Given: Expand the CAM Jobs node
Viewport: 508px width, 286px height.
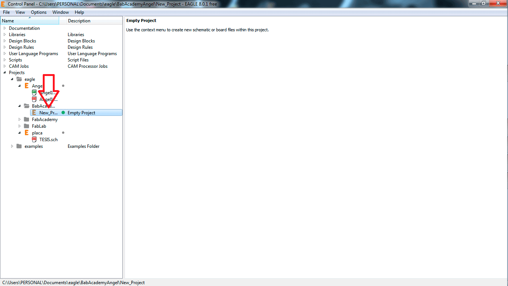Looking at the screenshot, I should 4,66.
